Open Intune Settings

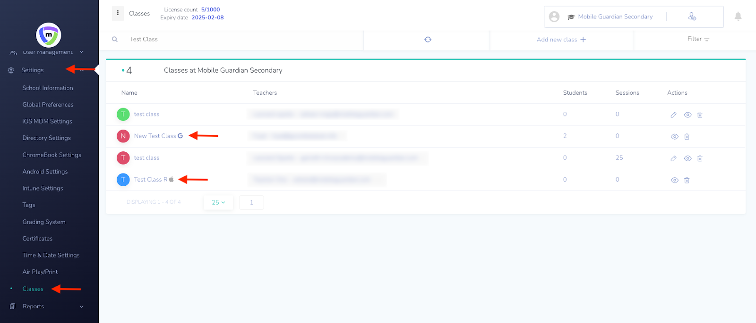point(43,188)
